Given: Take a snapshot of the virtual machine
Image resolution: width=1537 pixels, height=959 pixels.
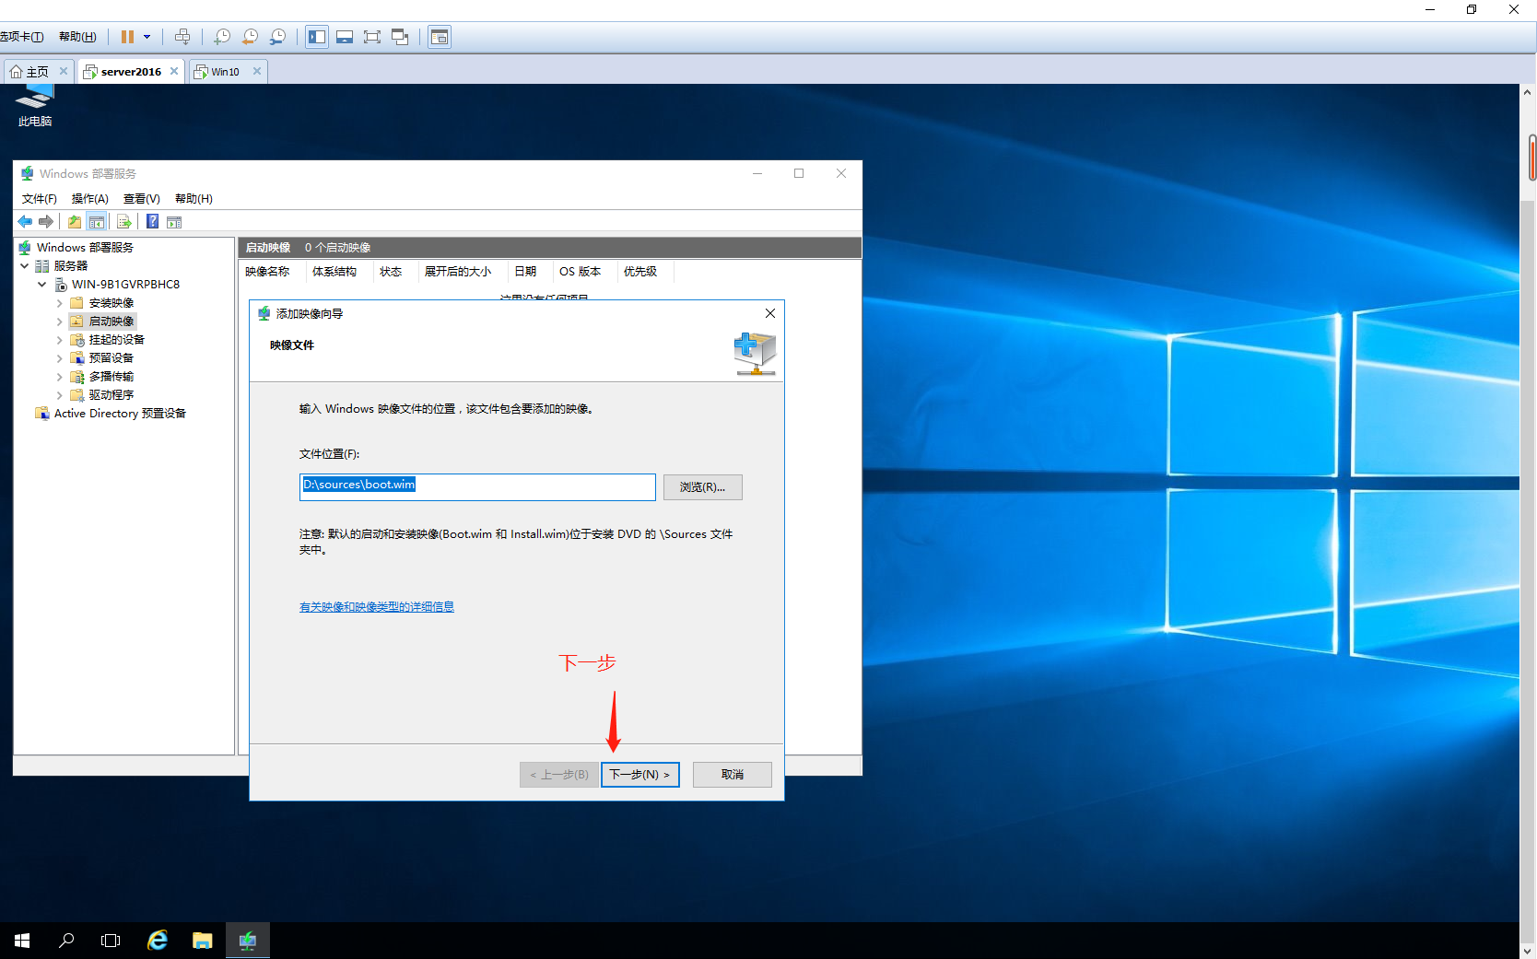Looking at the screenshot, I should (222, 37).
